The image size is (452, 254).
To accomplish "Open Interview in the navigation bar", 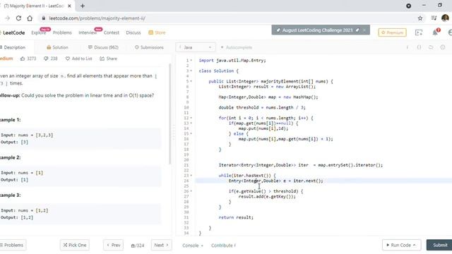I will (x=88, y=32).
